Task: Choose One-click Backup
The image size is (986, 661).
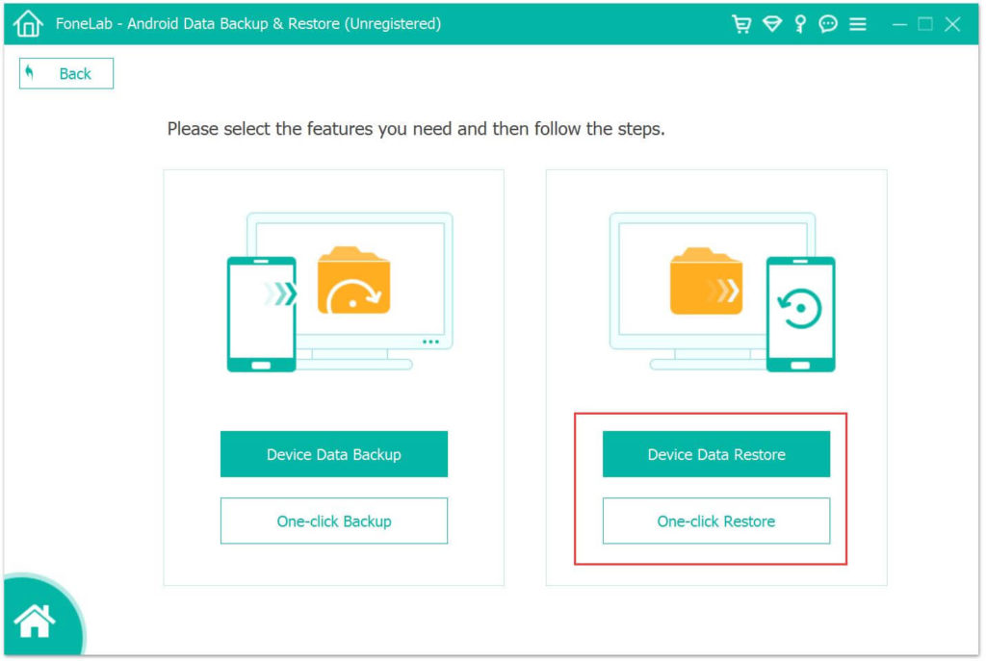Action: pos(334,521)
